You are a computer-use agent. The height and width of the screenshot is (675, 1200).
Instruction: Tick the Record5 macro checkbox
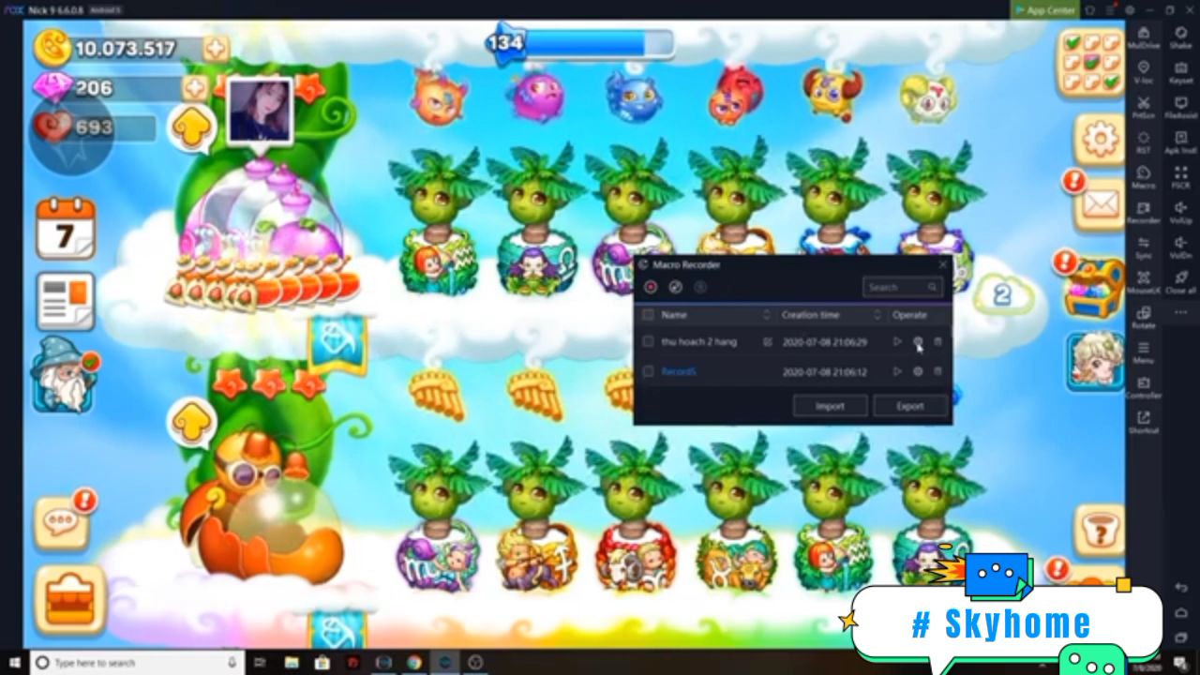coord(648,372)
